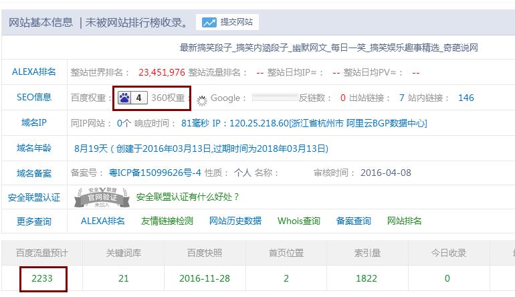Click the ICP number 粤ICP备15099626号-4

tap(155, 173)
